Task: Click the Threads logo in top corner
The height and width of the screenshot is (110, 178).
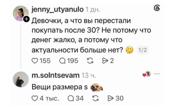Action: pos(157,8)
